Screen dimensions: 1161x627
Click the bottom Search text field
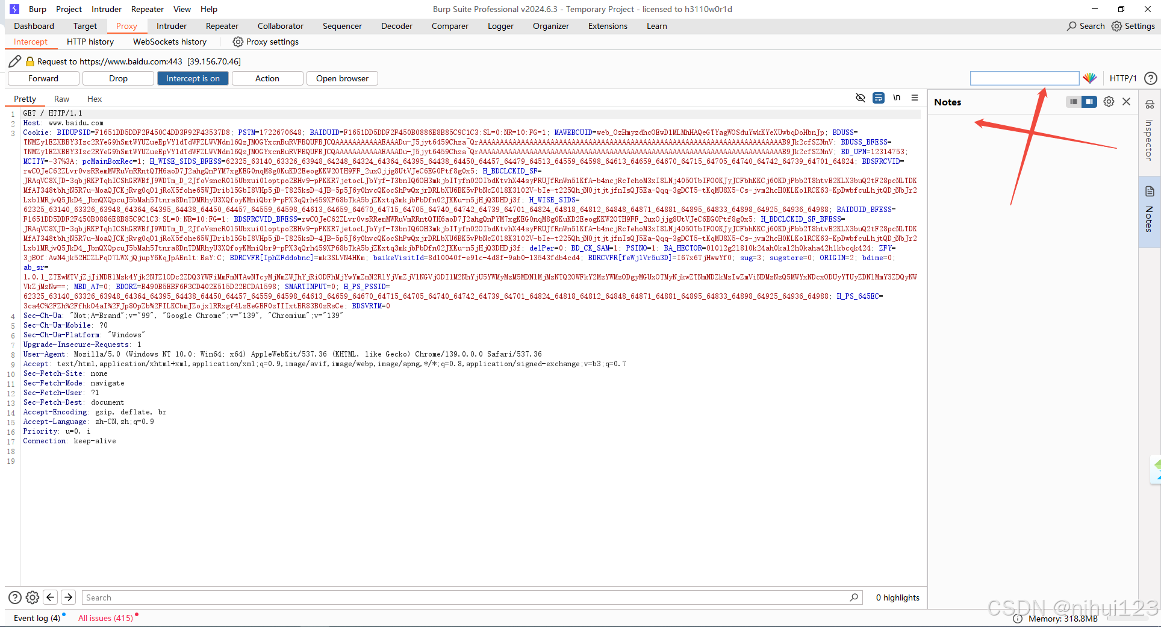coord(471,597)
